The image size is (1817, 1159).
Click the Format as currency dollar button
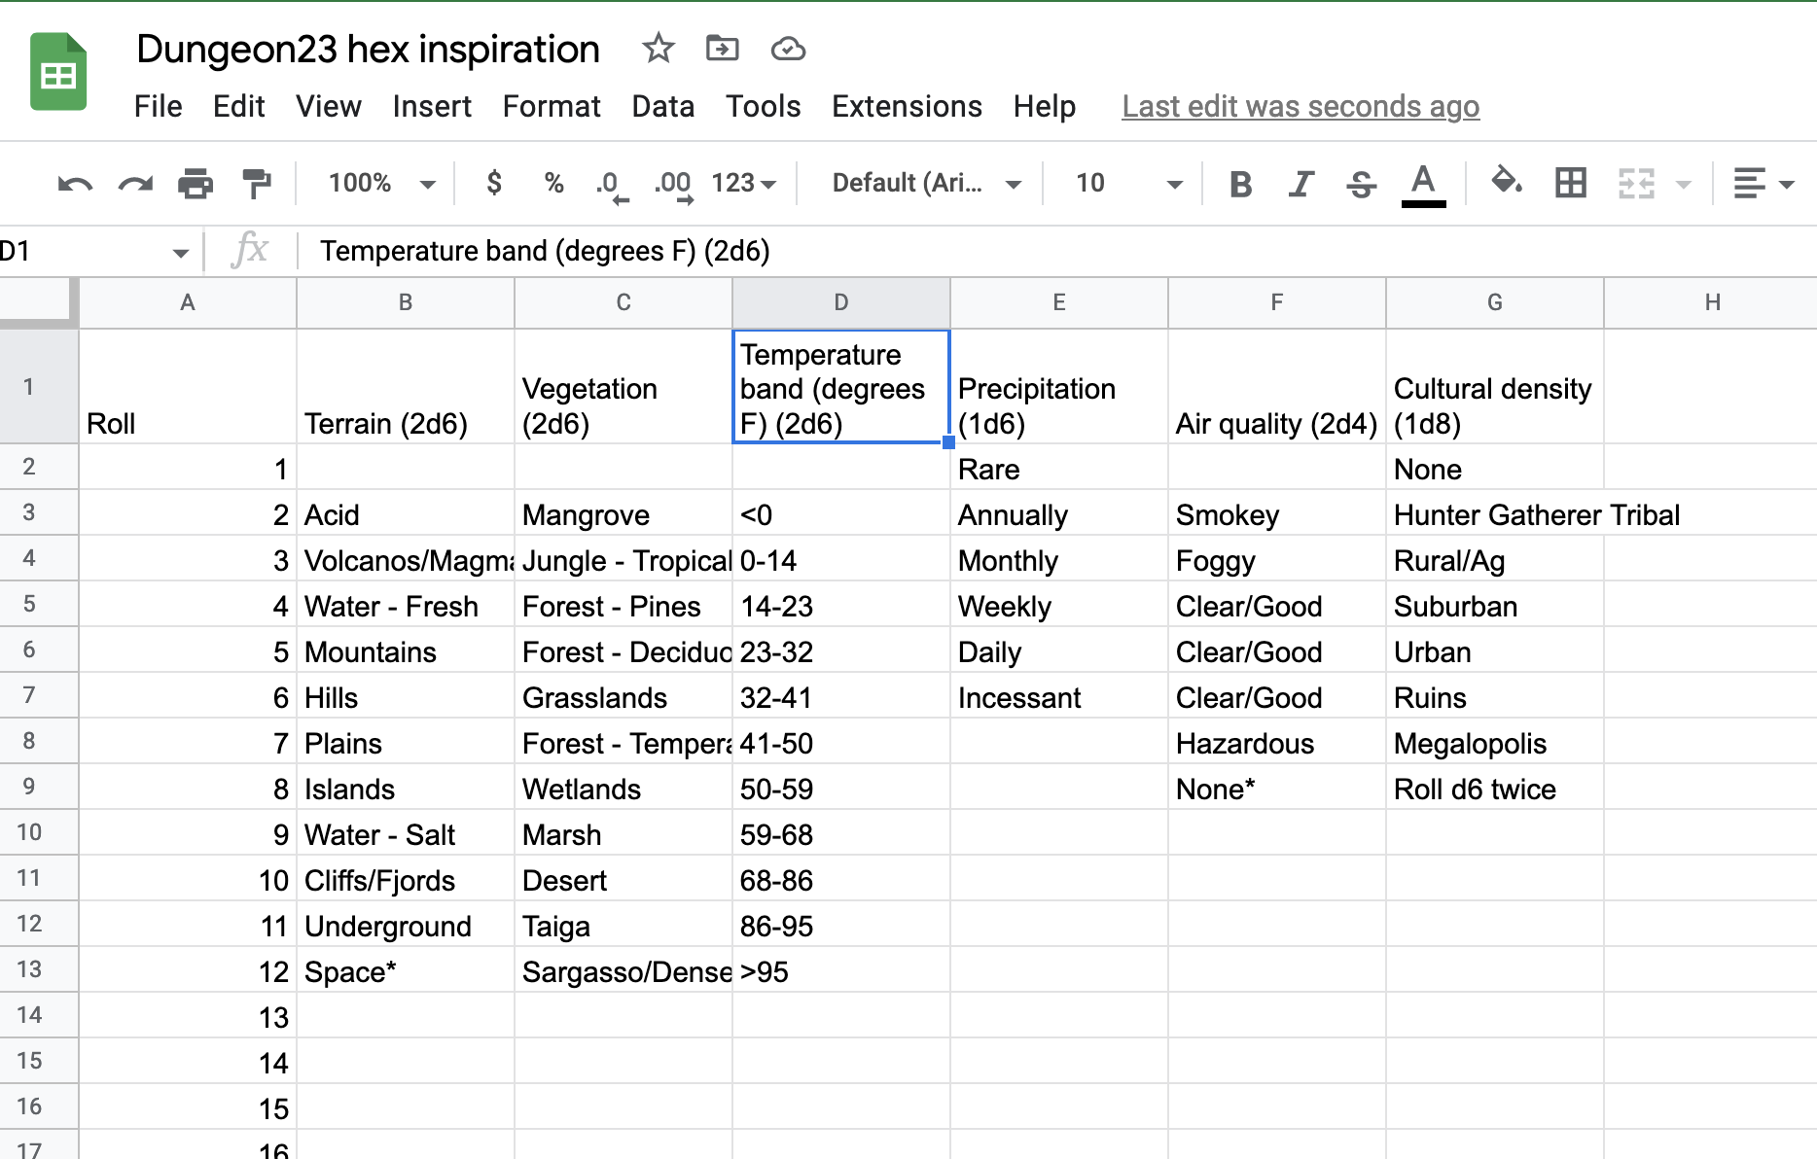point(494,184)
